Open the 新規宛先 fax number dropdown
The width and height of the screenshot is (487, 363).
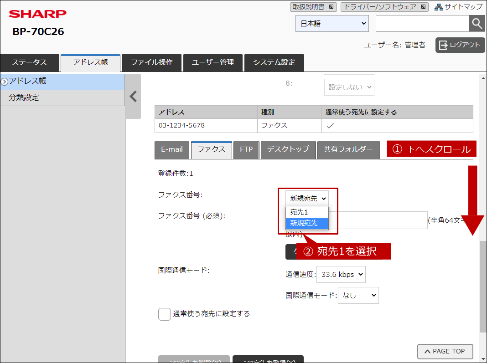pos(307,199)
